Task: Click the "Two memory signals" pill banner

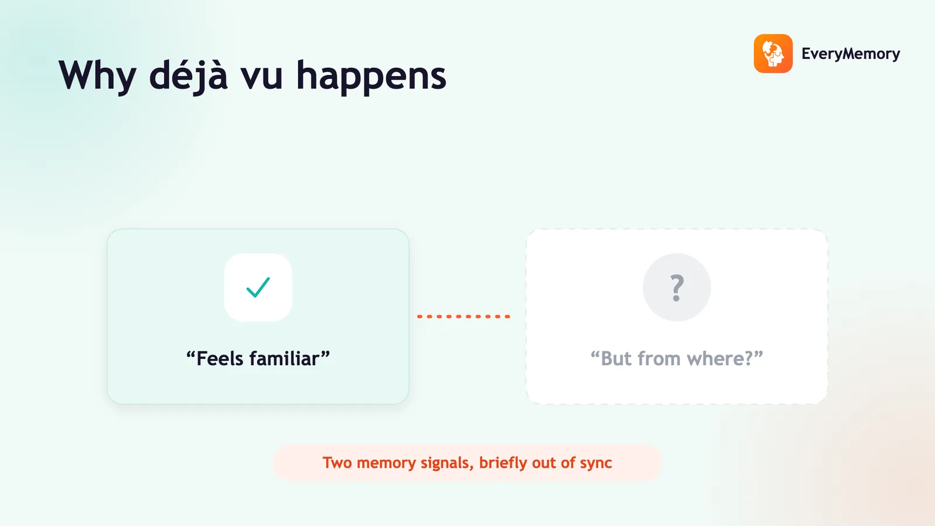Action: click(x=467, y=463)
